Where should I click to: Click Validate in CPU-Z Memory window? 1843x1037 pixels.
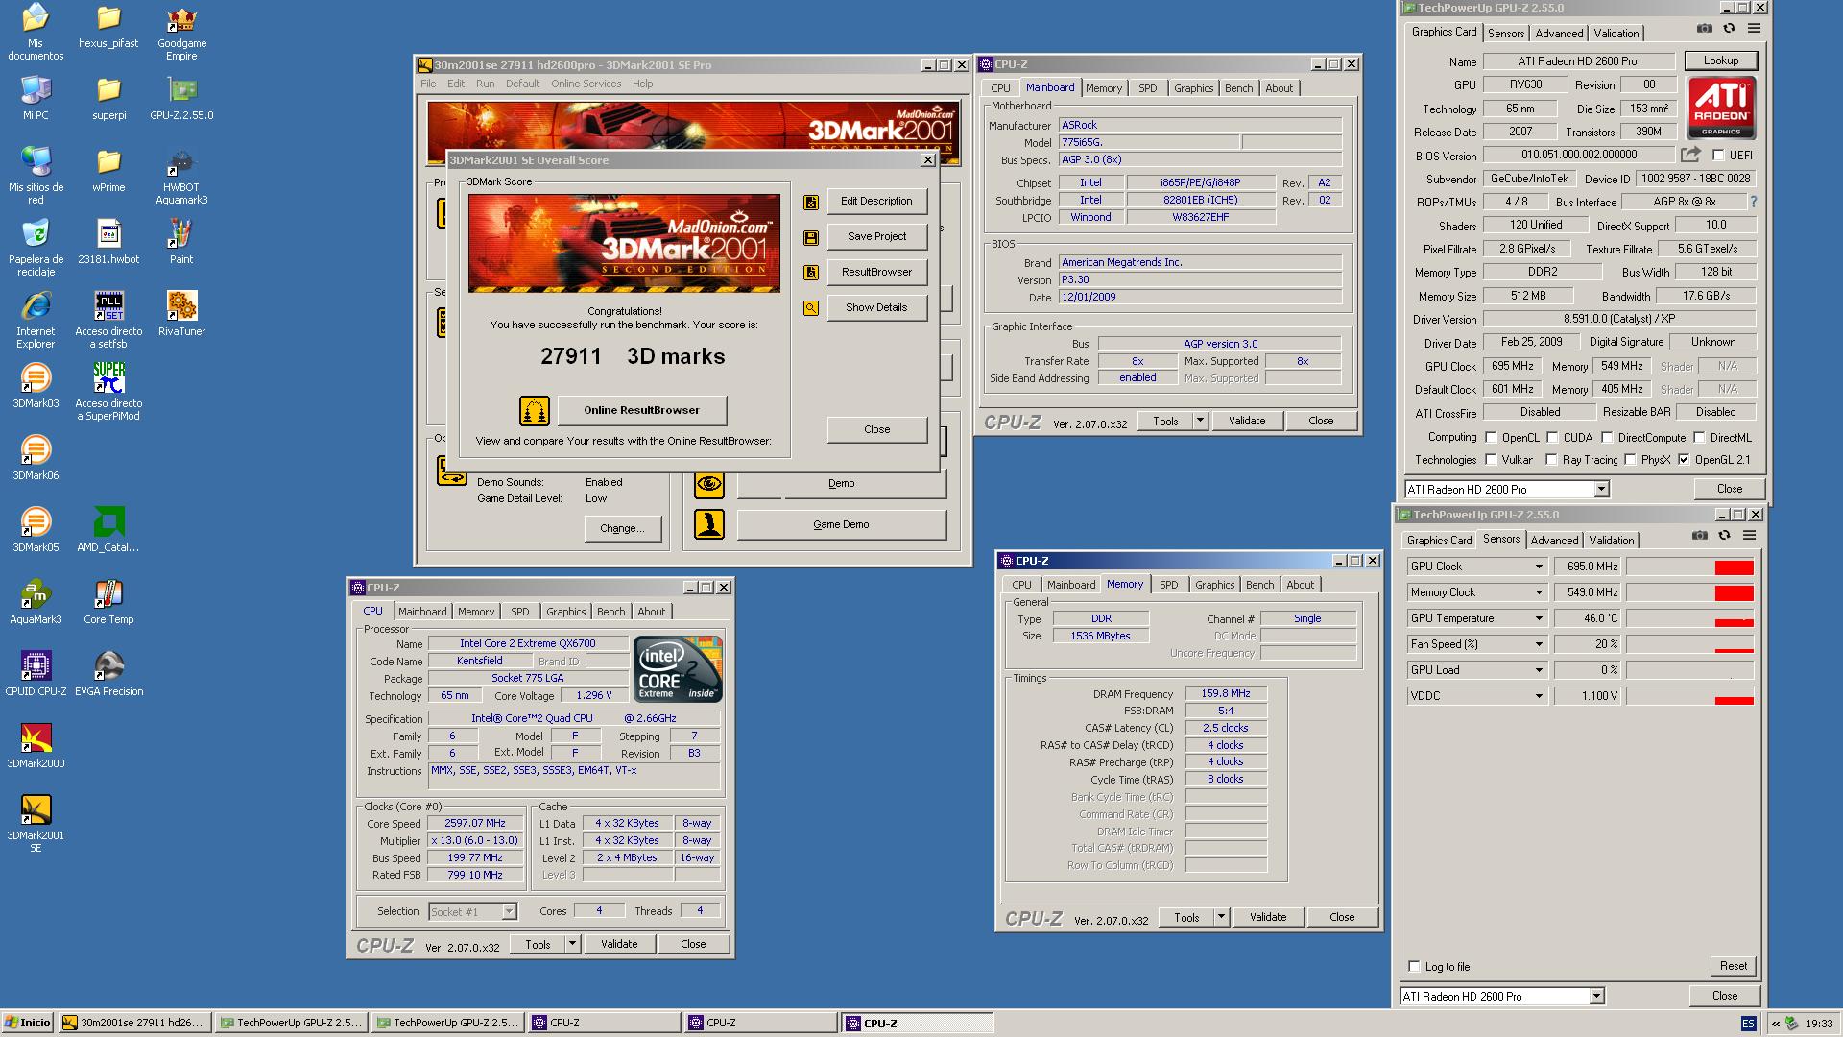(1268, 917)
